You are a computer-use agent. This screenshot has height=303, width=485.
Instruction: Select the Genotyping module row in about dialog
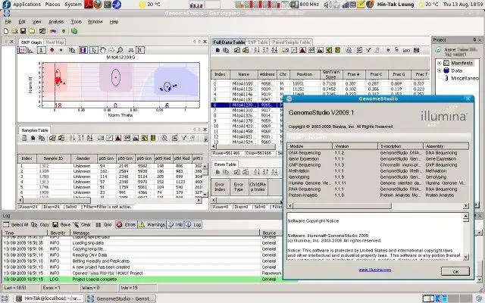[378, 177]
